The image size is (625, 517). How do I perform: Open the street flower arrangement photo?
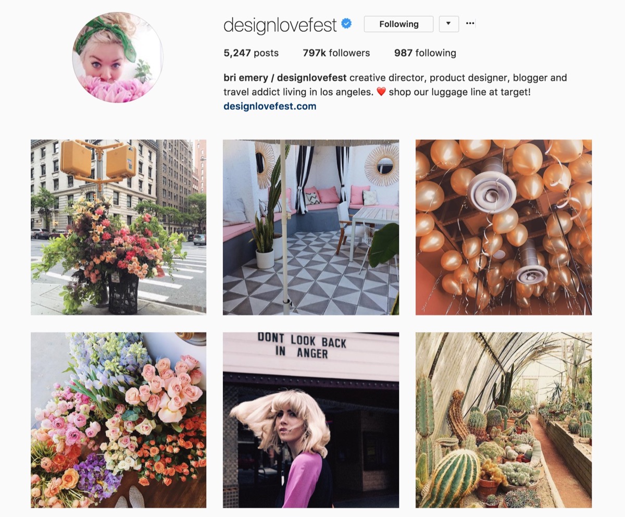118,227
